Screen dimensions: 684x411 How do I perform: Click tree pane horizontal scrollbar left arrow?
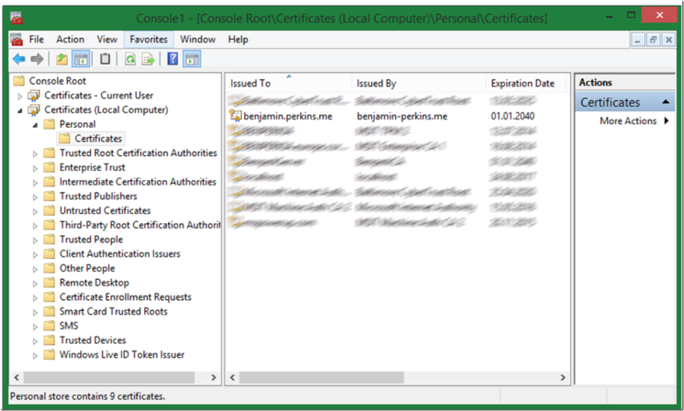tap(16, 377)
